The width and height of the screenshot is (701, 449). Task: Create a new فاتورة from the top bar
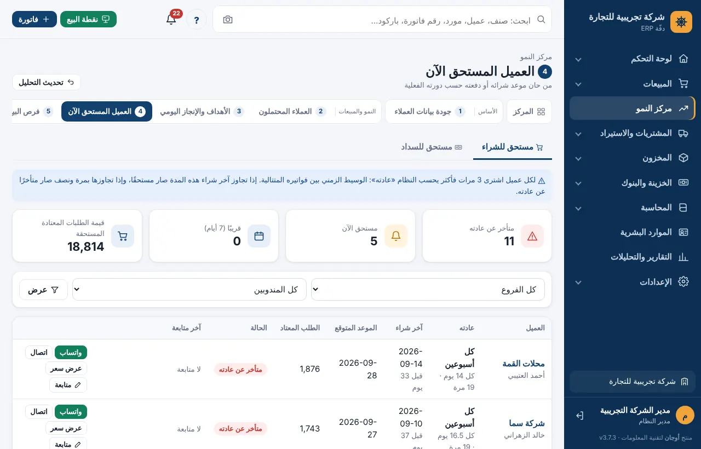pyautogui.click(x=35, y=19)
